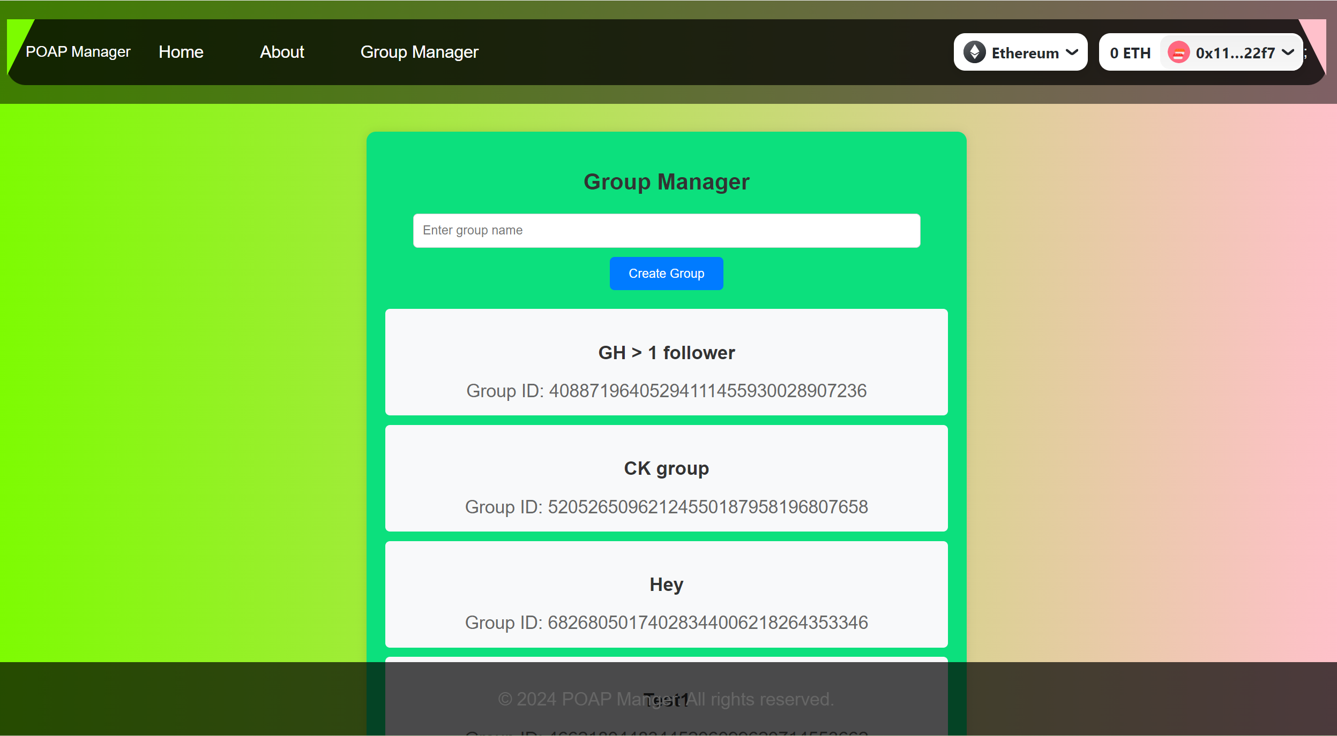
Task: Click the pink wallet avatar icon
Action: (x=1177, y=52)
